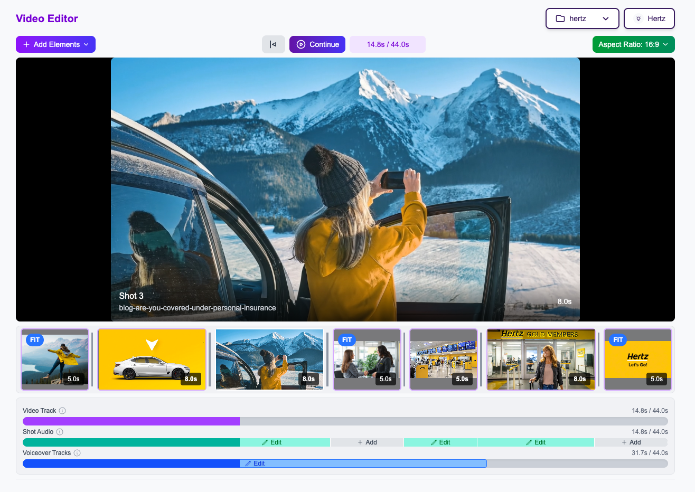Image resolution: width=695 pixels, height=492 pixels.
Task: Select the 14.8s / 44.0s time display
Action: [388, 44]
